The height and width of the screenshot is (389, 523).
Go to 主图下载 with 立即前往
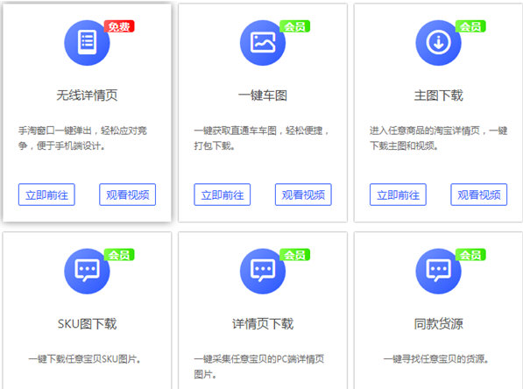pos(398,194)
